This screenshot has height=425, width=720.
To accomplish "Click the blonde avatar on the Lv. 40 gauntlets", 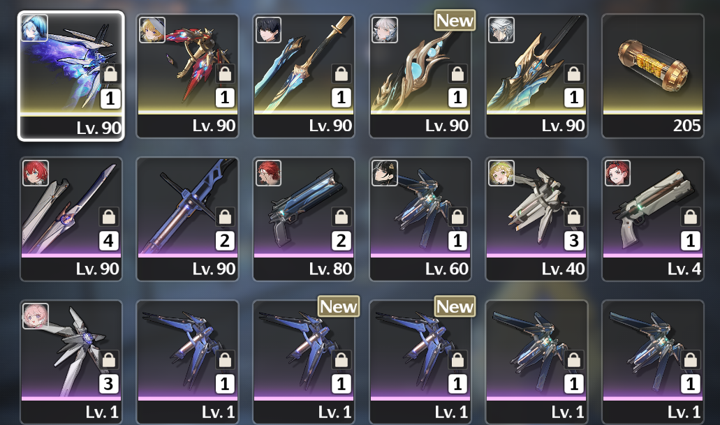I will (501, 173).
